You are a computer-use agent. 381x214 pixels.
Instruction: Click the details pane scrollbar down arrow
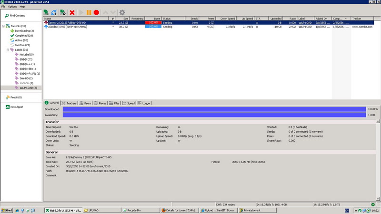[378, 199]
